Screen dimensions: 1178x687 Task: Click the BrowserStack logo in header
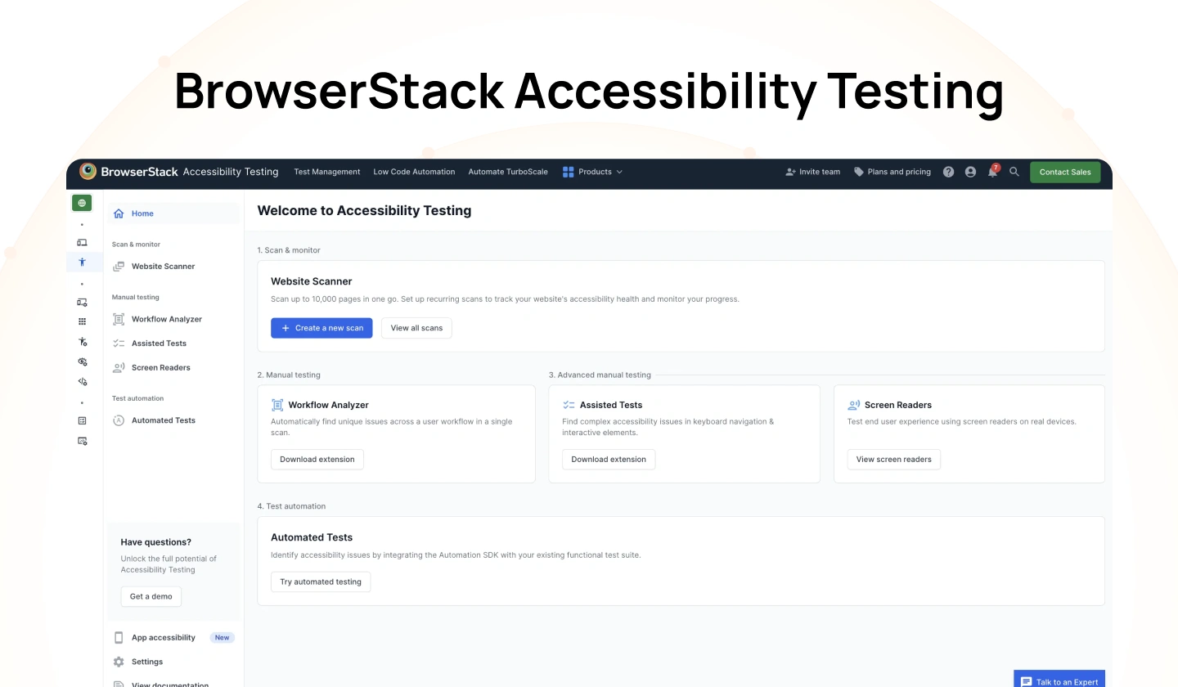88,171
